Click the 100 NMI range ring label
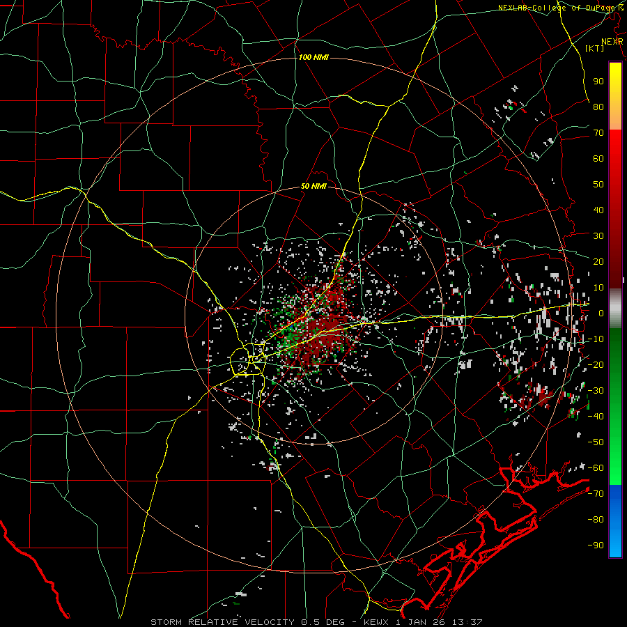627x627 pixels. (313, 58)
